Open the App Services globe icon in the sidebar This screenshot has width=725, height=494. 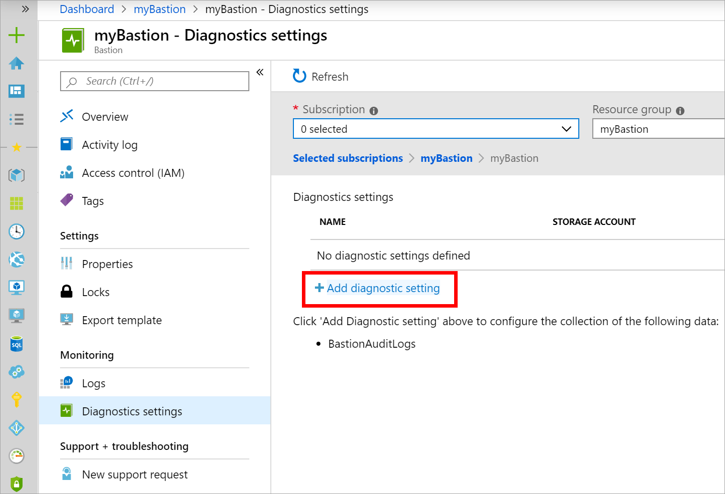pyautogui.click(x=17, y=260)
